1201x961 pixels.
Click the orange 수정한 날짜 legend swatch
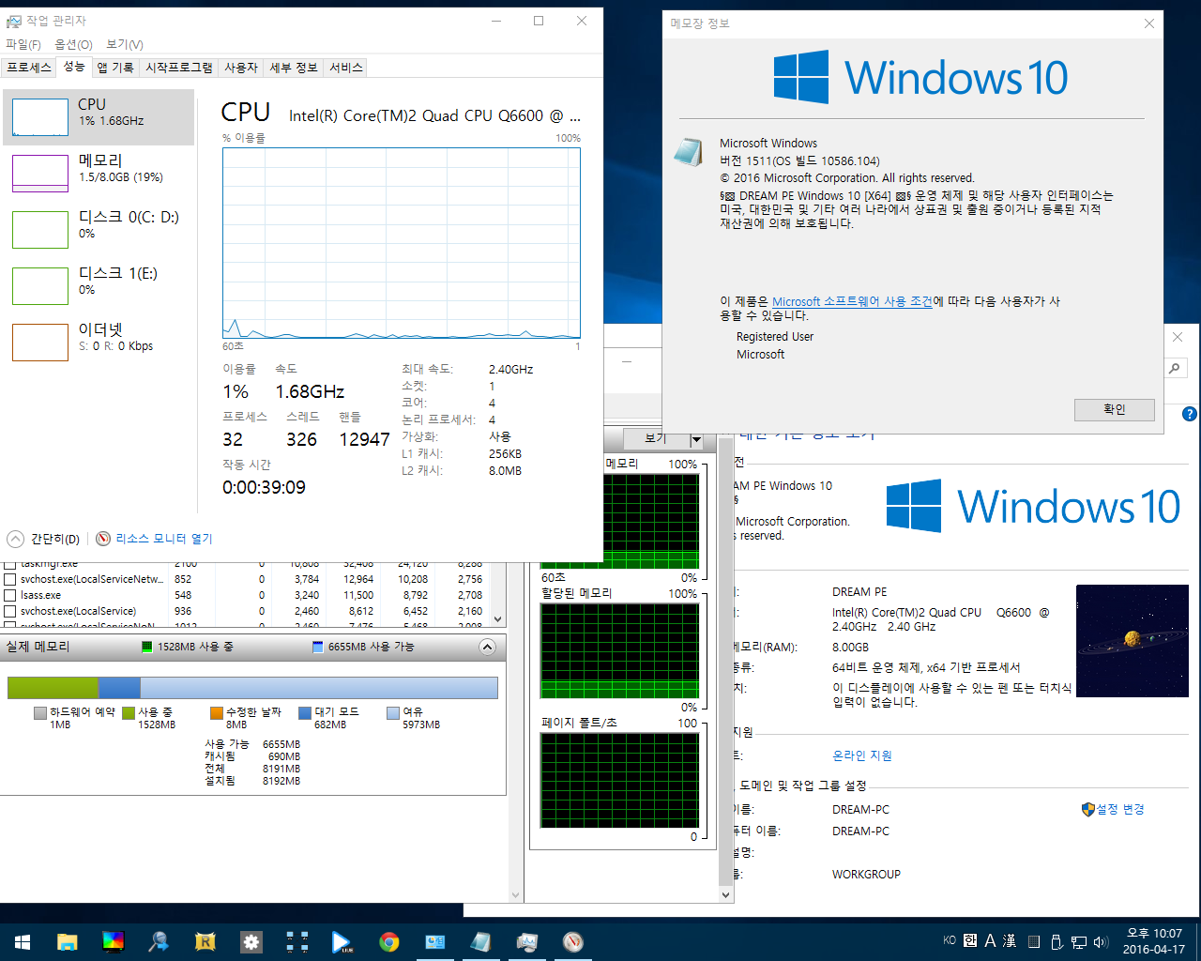pos(217,713)
